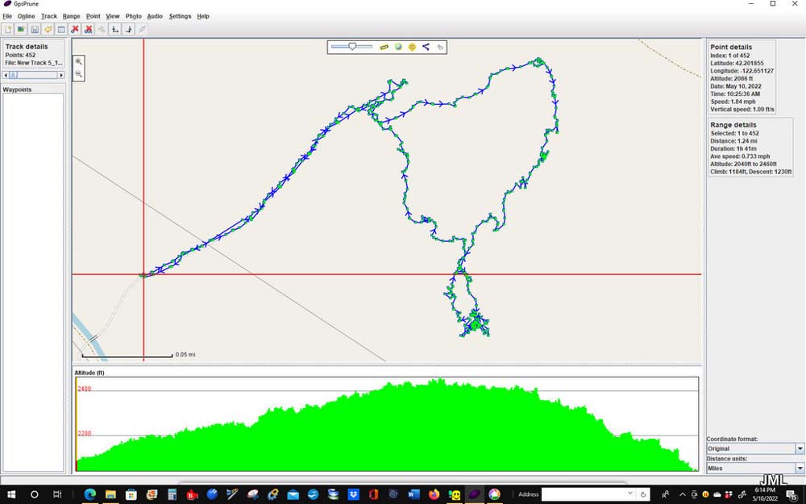Viewport: 806px width, 504px height.
Task: Open the Coordinate format dropdown
Action: coord(800,448)
